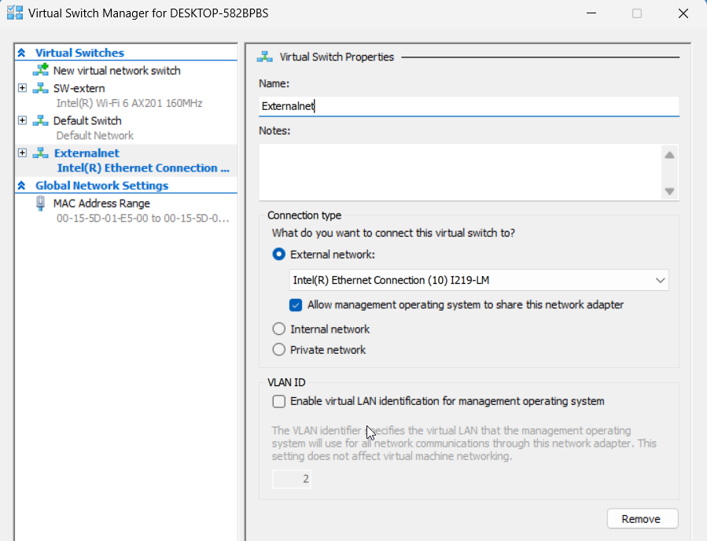Click the Virtual Switch Manager title bar icon
The image size is (707, 541).
coord(14,13)
